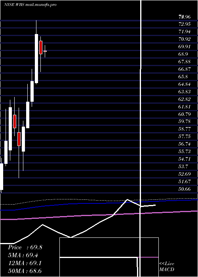Viewport: 198px width, 277px height.
Task: Click the 69.91 price axis label
Action: (185, 47)
